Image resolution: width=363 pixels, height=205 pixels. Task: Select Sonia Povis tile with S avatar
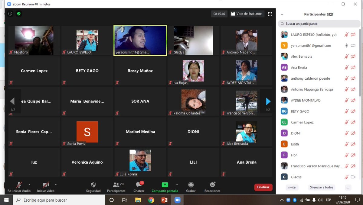(x=87, y=132)
